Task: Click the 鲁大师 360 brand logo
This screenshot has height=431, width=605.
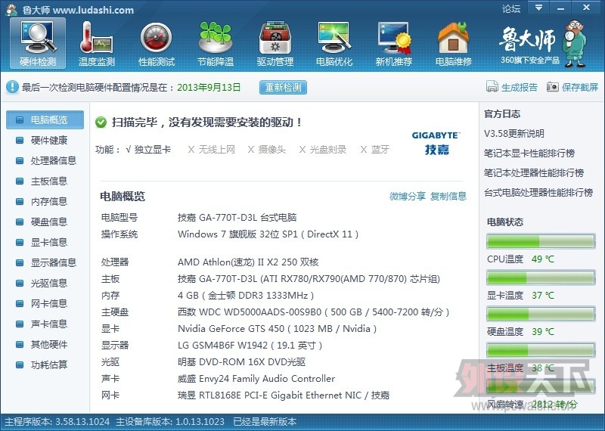Action: pos(543,45)
